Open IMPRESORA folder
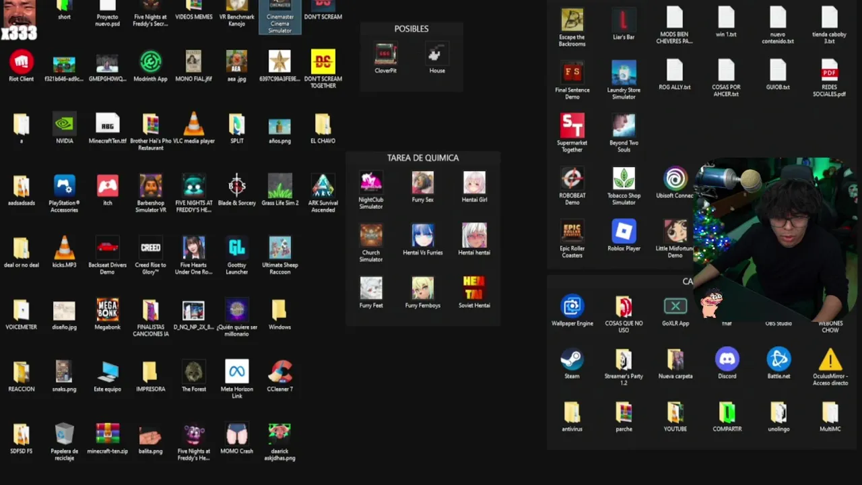862x485 pixels. 150,373
